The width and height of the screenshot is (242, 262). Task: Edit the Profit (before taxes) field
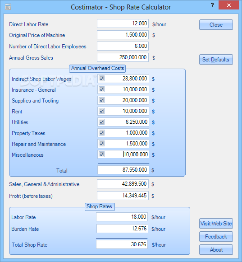[123, 196]
